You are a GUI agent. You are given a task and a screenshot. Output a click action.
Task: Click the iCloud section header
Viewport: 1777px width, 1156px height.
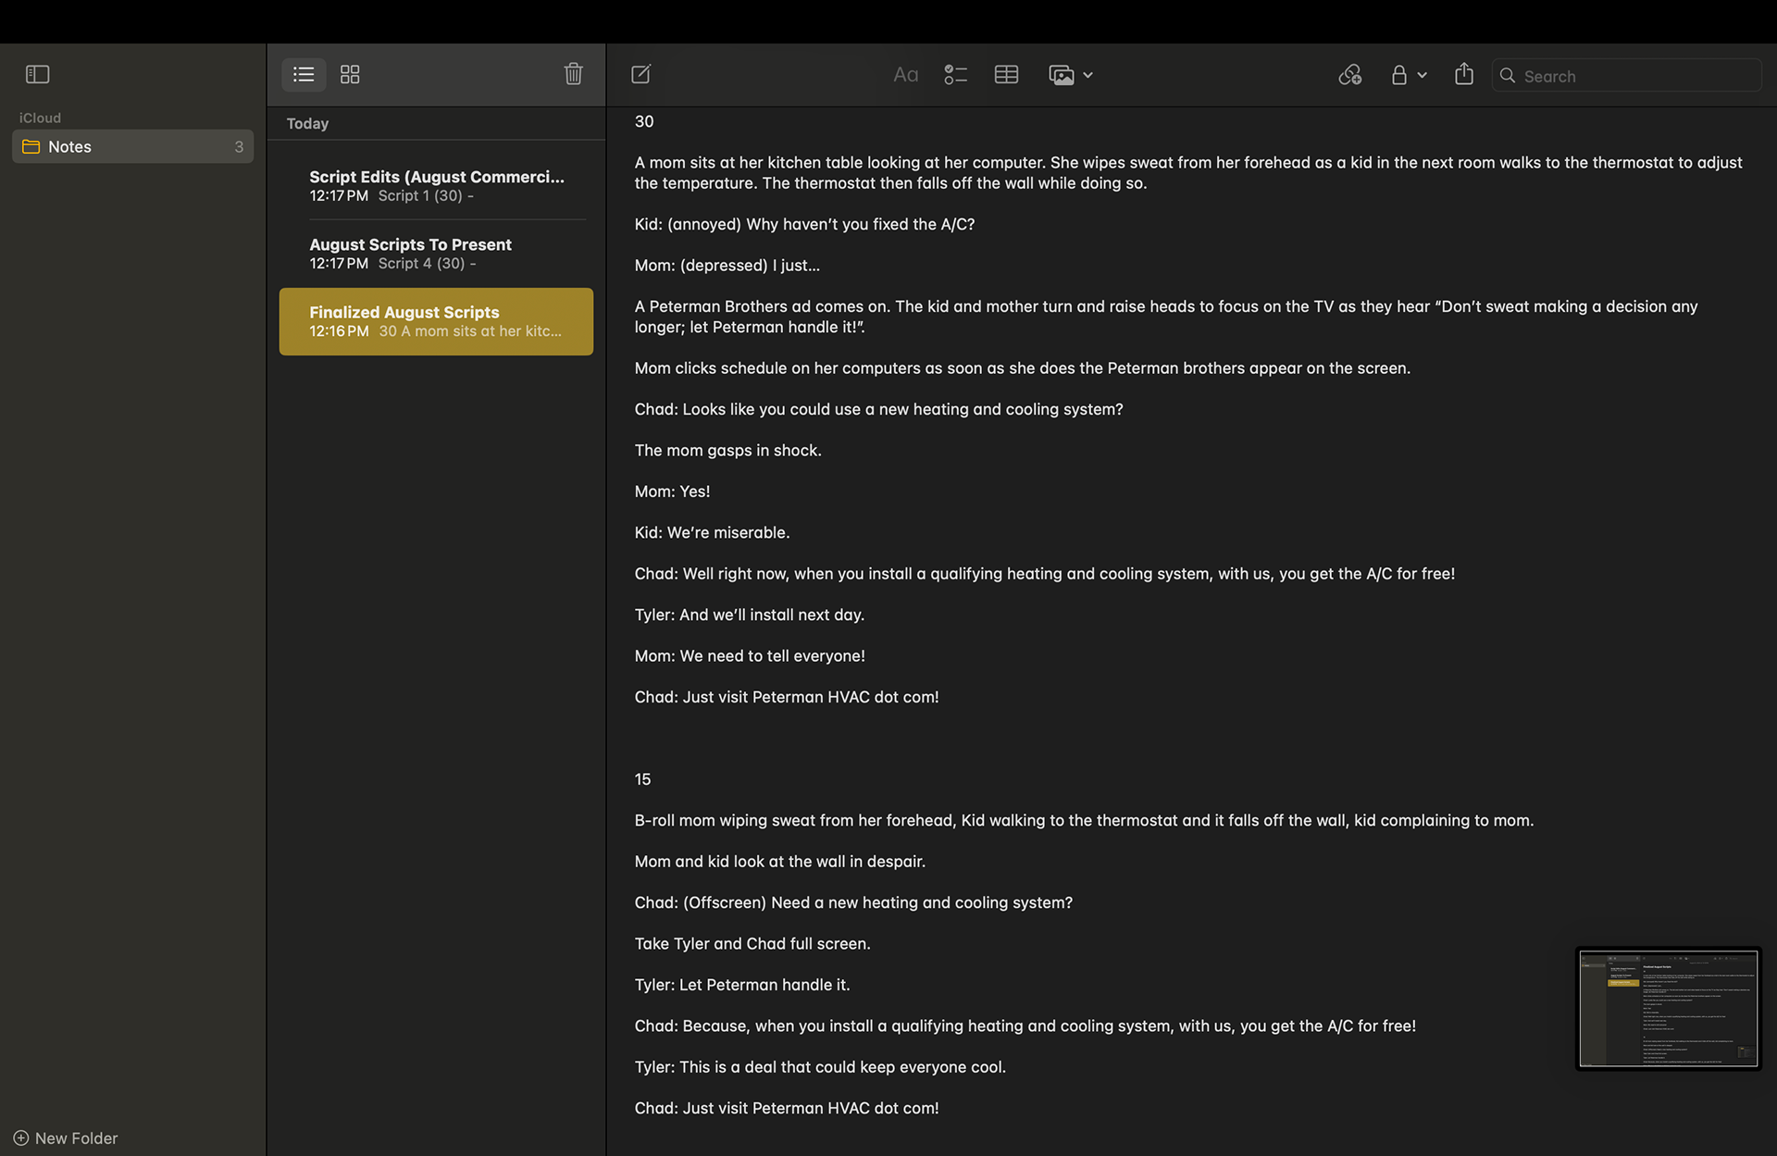coord(40,118)
